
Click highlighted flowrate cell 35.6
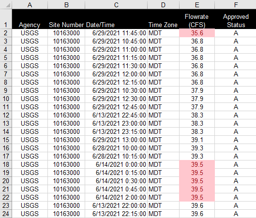pos(197,33)
